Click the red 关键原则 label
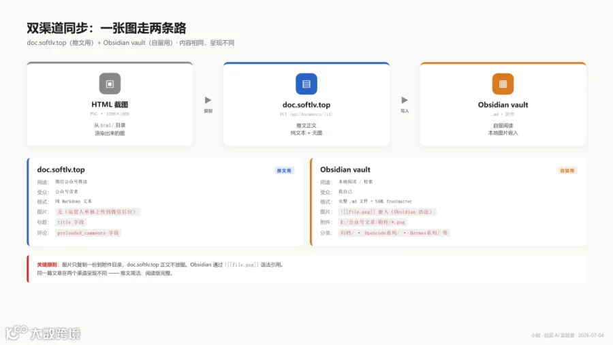This screenshot has width=613, height=345. click(46, 265)
